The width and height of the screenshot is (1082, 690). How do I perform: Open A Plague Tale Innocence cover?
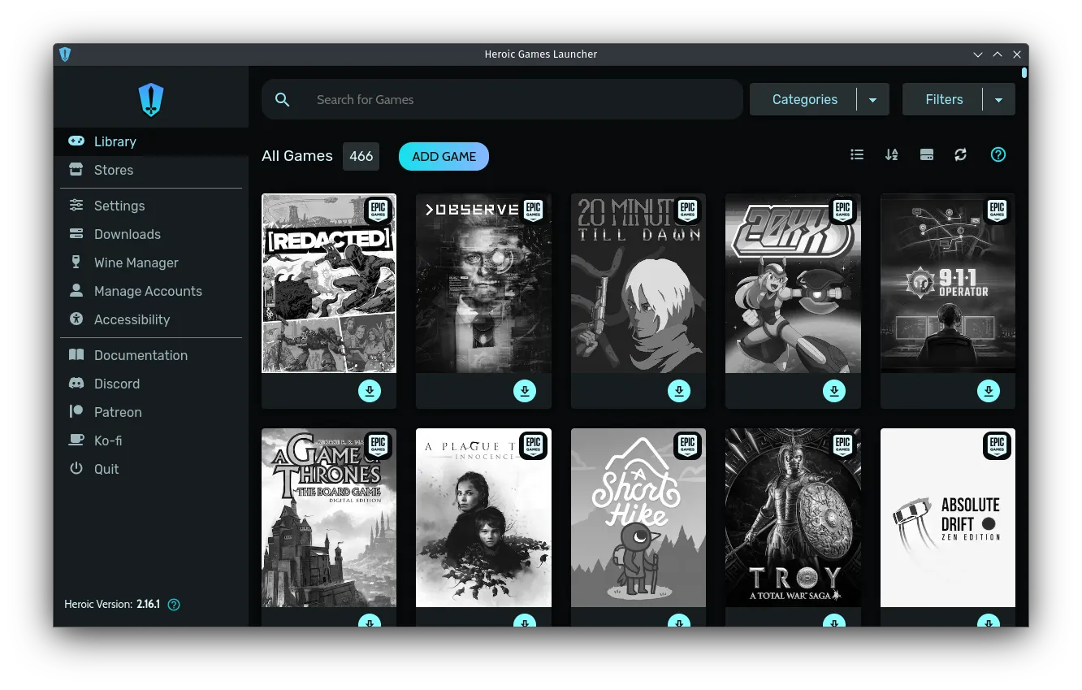pos(483,518)
